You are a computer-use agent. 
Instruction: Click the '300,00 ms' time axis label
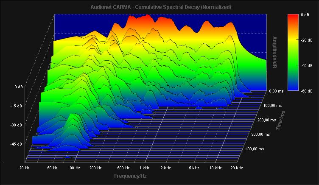pos(260,135)
